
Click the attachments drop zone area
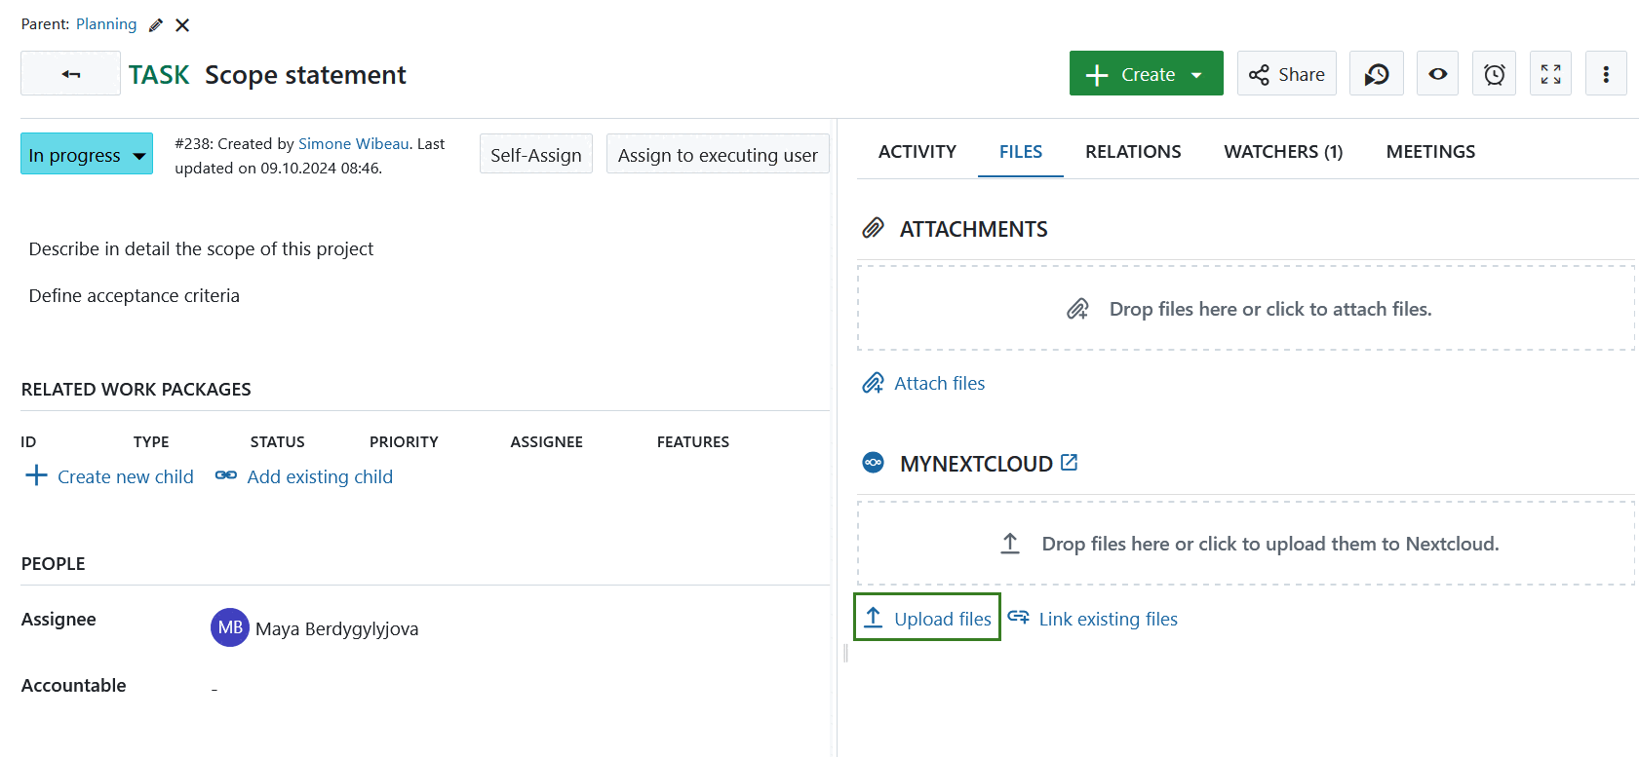[1245, 309]
